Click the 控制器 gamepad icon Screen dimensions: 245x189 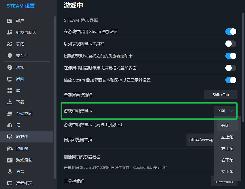click(x=10, y=149)
